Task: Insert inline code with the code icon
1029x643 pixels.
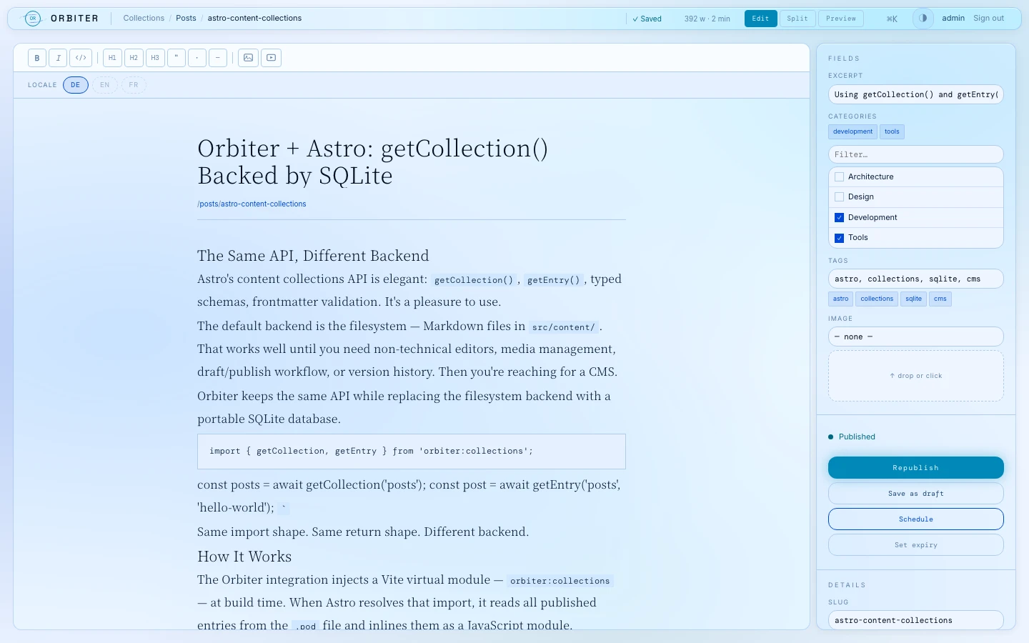Action: tap(81, 58)
